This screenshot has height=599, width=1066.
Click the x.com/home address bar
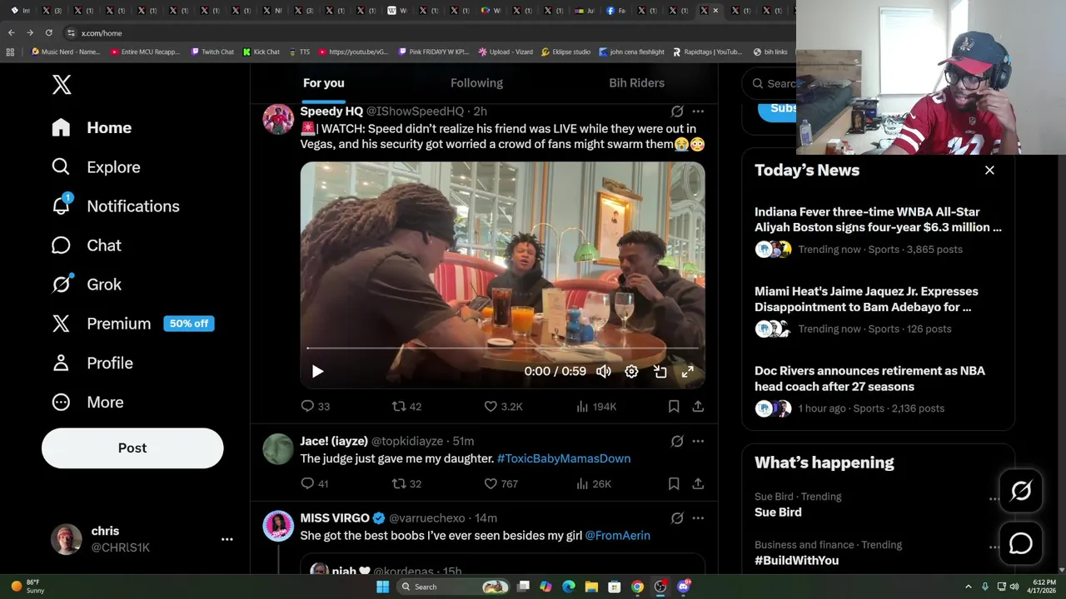[429, 33]
